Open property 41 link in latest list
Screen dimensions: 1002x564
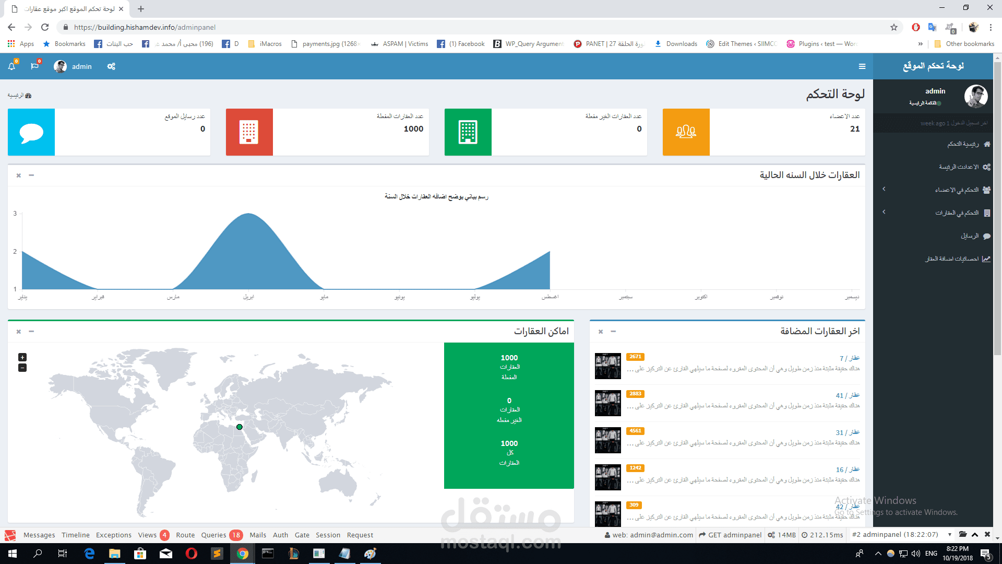(x=848, y=395)
